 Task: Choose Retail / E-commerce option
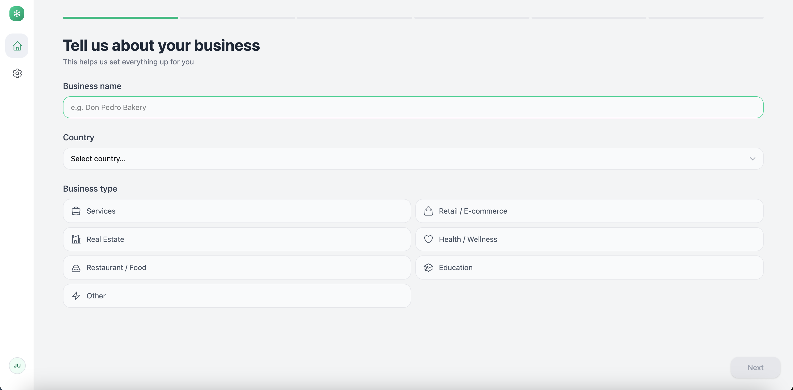coord(589,211)
